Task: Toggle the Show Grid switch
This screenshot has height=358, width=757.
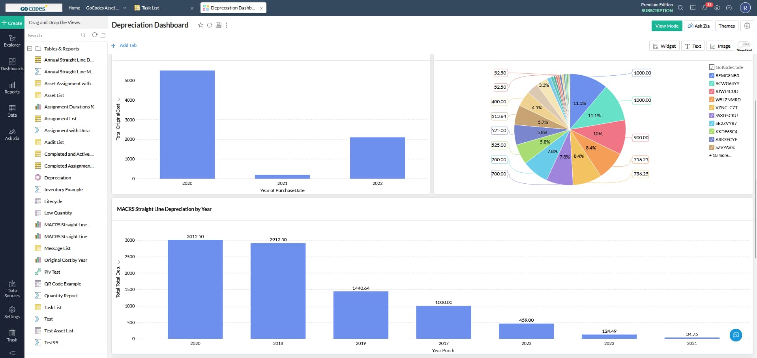Action: [x=744, y=45]
